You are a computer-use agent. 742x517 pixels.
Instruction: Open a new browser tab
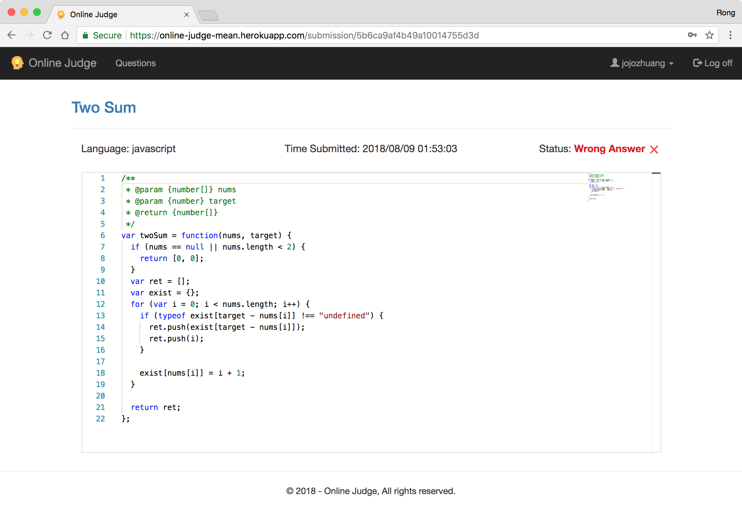209,15
